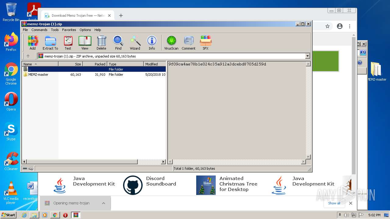Open Skype desktop shortcut

pos(11,131)
